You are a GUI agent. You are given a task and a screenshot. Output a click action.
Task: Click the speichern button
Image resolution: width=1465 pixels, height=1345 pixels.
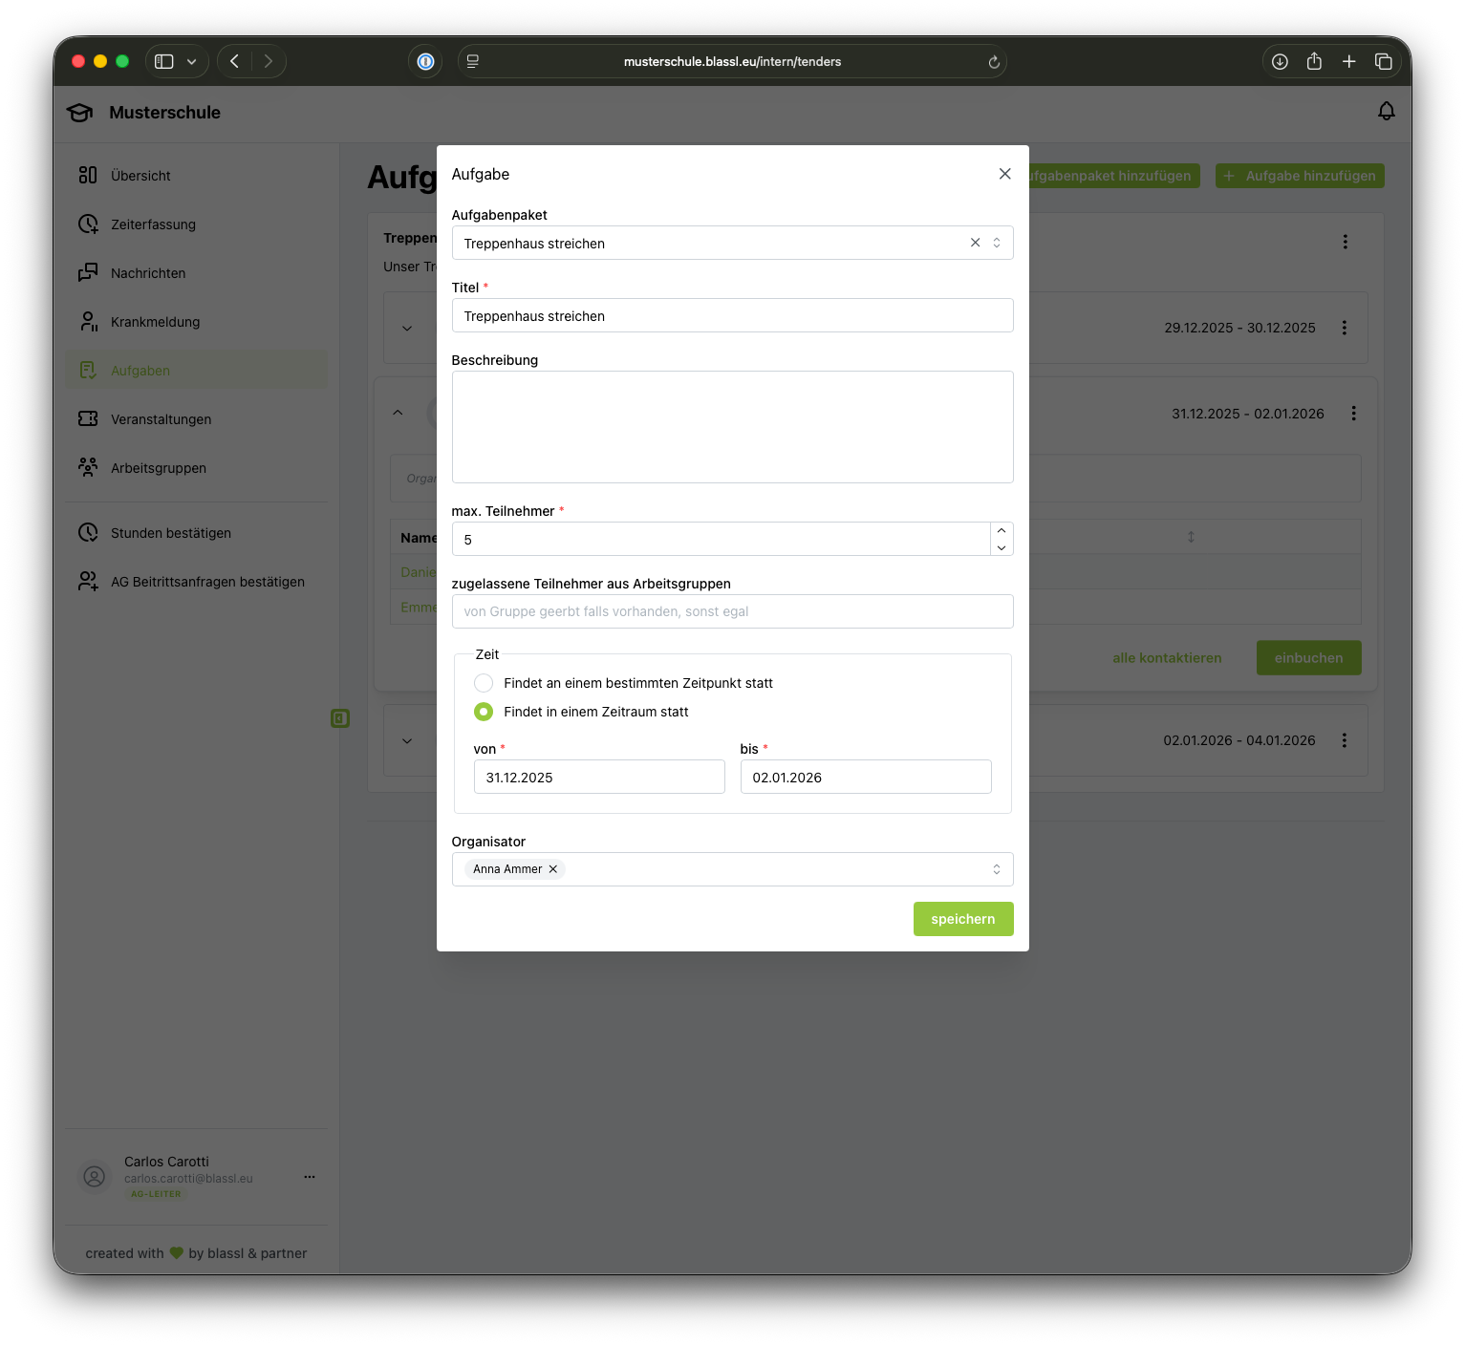(x=962, y=919)
